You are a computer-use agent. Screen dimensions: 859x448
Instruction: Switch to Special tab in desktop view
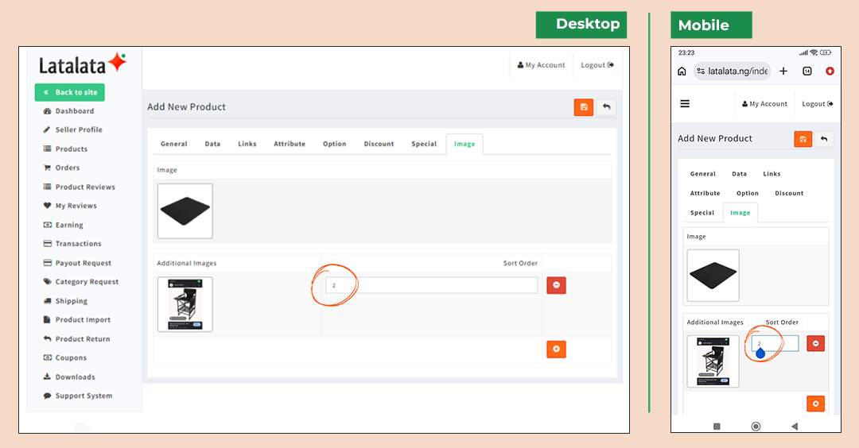pos(424,144)
